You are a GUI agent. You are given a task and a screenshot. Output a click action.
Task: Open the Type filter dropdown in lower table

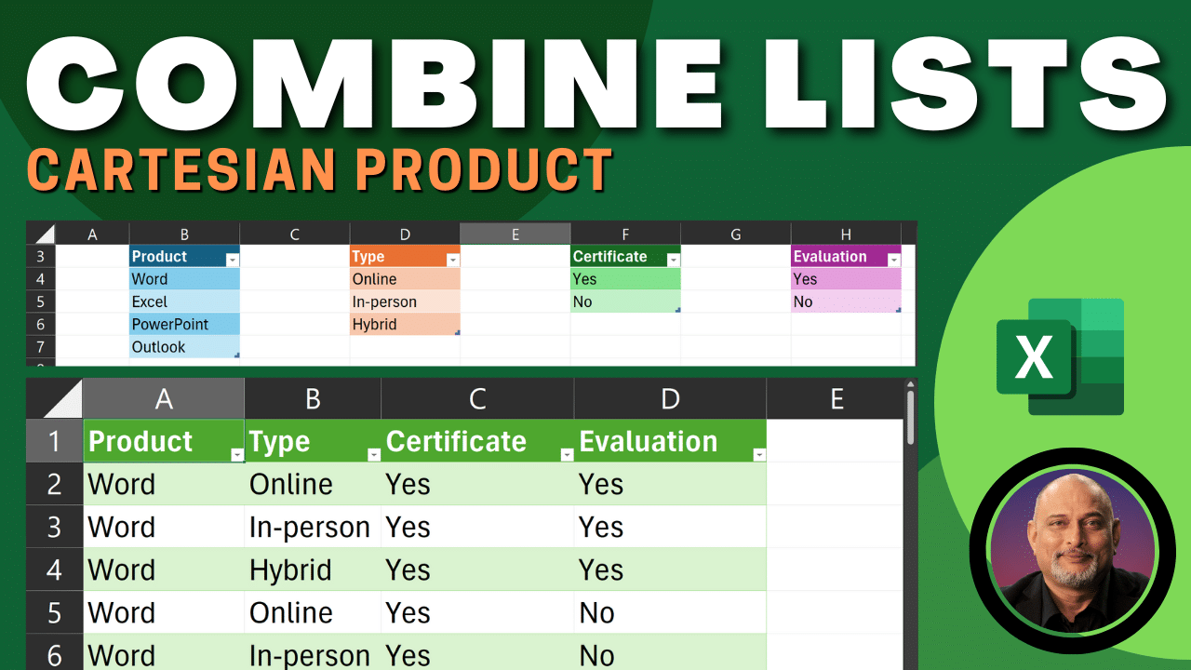pos(374,454)
